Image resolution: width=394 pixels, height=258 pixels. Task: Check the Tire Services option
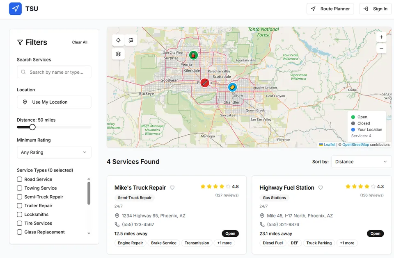19,223
